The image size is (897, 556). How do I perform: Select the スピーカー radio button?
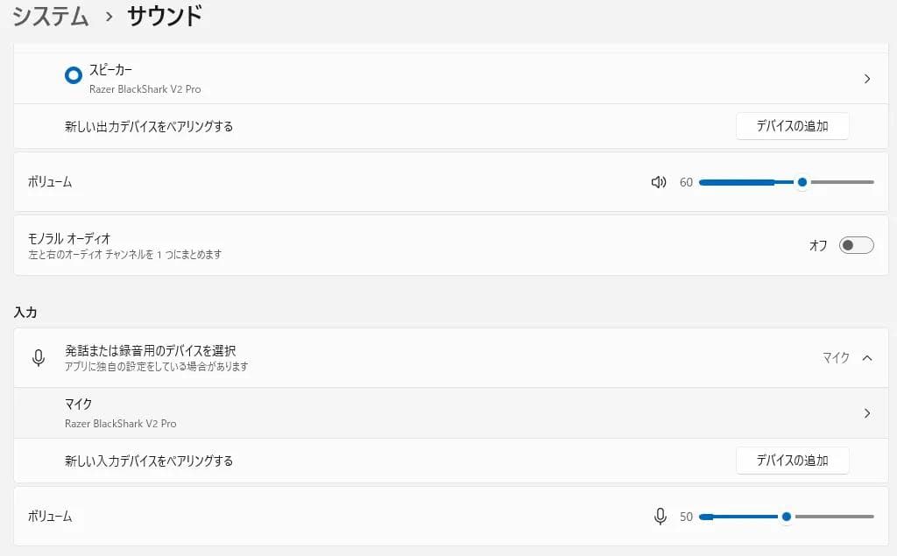(x=74, y=76)
